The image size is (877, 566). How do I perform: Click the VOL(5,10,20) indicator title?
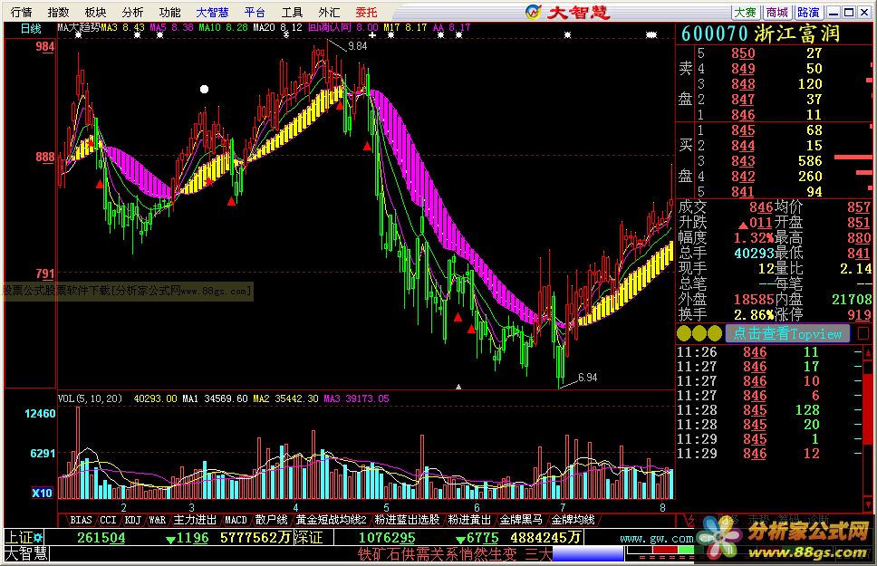coord(90,398)
